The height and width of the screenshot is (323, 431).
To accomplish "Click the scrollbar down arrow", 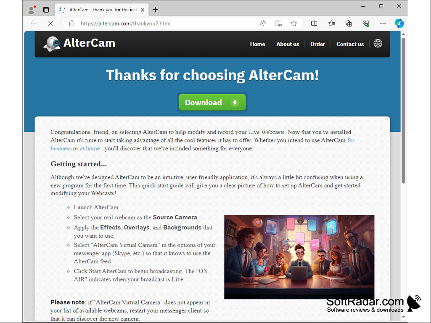I will (x=403, y=317).
